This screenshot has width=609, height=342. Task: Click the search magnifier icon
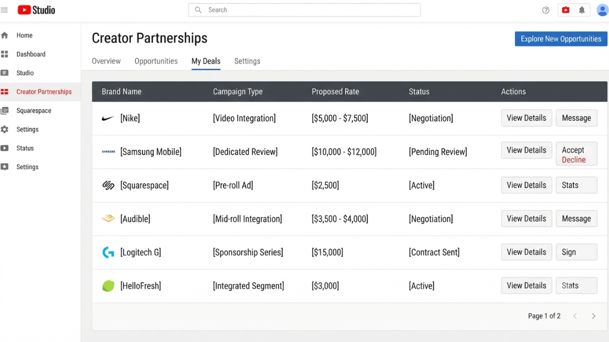198,10
